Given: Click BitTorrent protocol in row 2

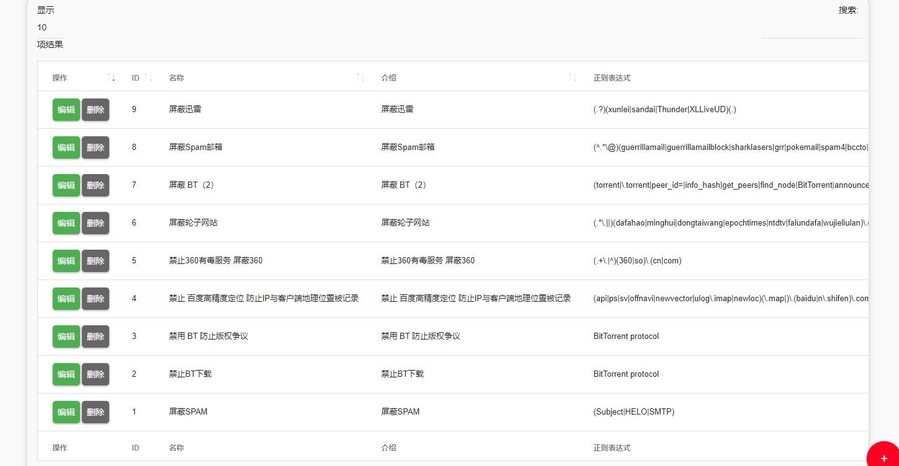Looking at the screenshot, I should coord(626,374).
